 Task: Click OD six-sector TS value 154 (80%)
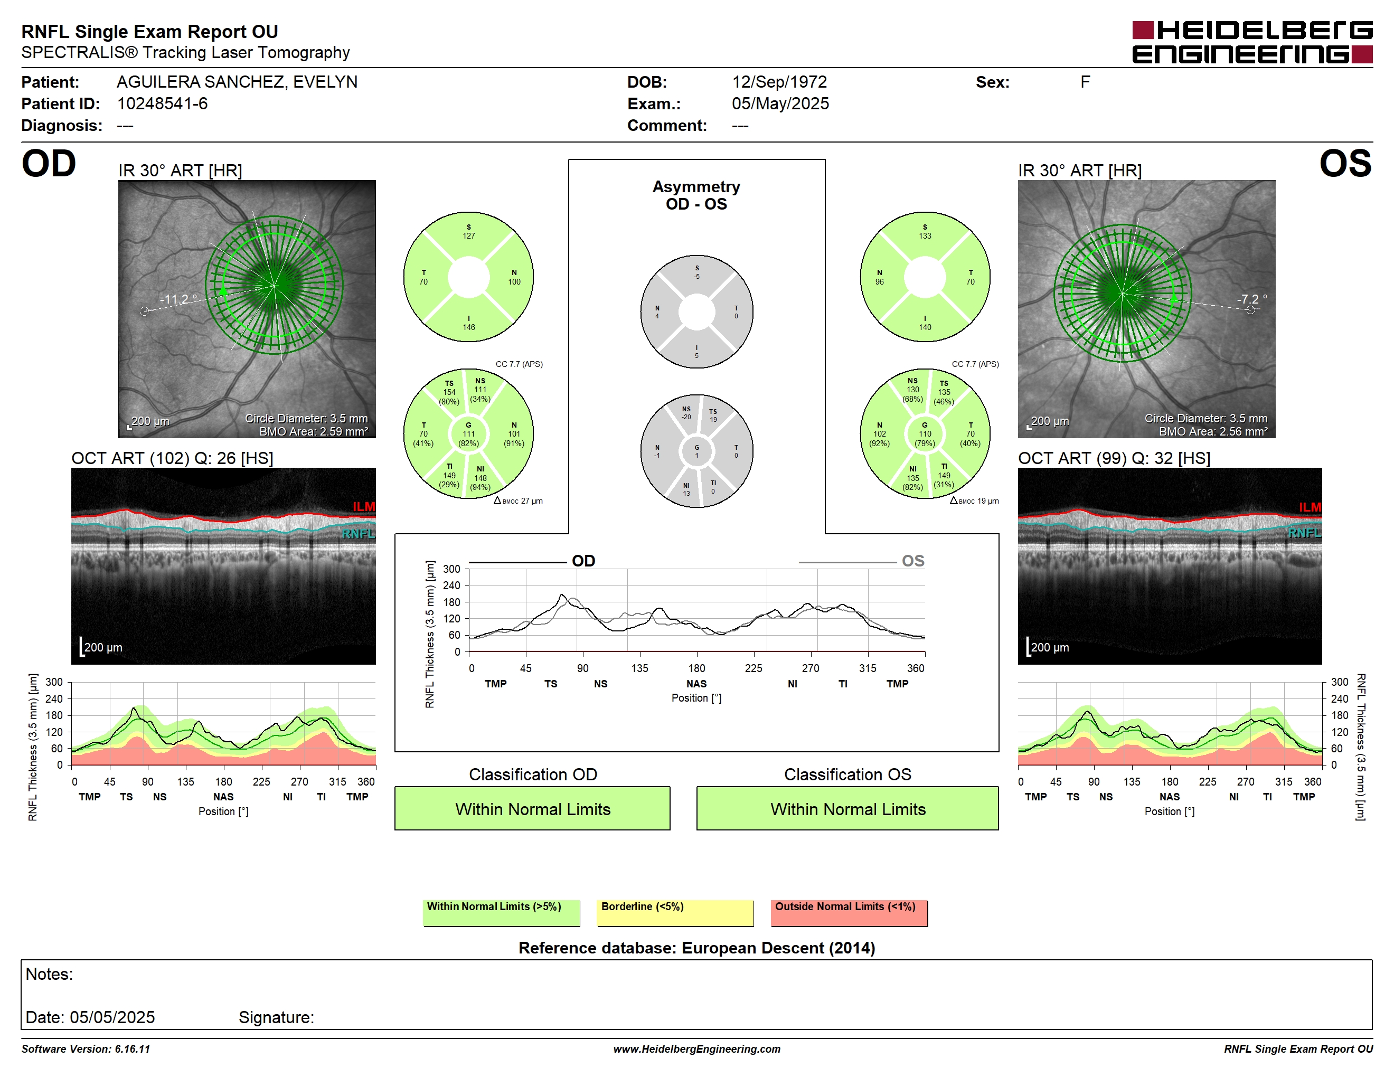[449, 397]
